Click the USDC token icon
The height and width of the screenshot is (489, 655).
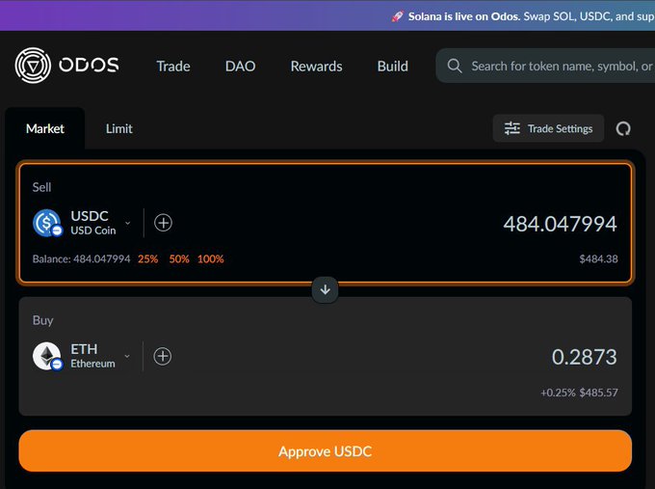[47, 223]
